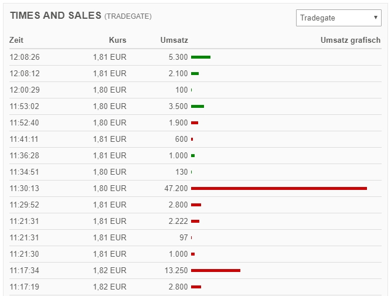
Task: Click the Kurs column header
Action: coord(117,40)
